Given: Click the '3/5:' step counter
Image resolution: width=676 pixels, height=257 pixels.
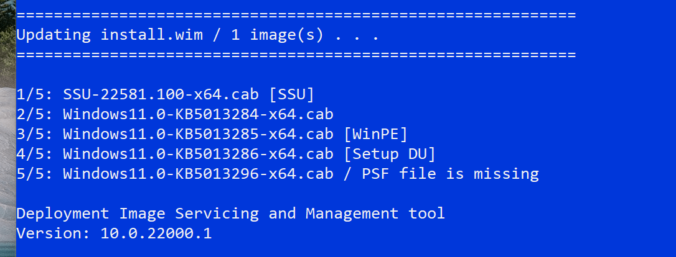Looking at the screenshot, I should click(34, 134).
